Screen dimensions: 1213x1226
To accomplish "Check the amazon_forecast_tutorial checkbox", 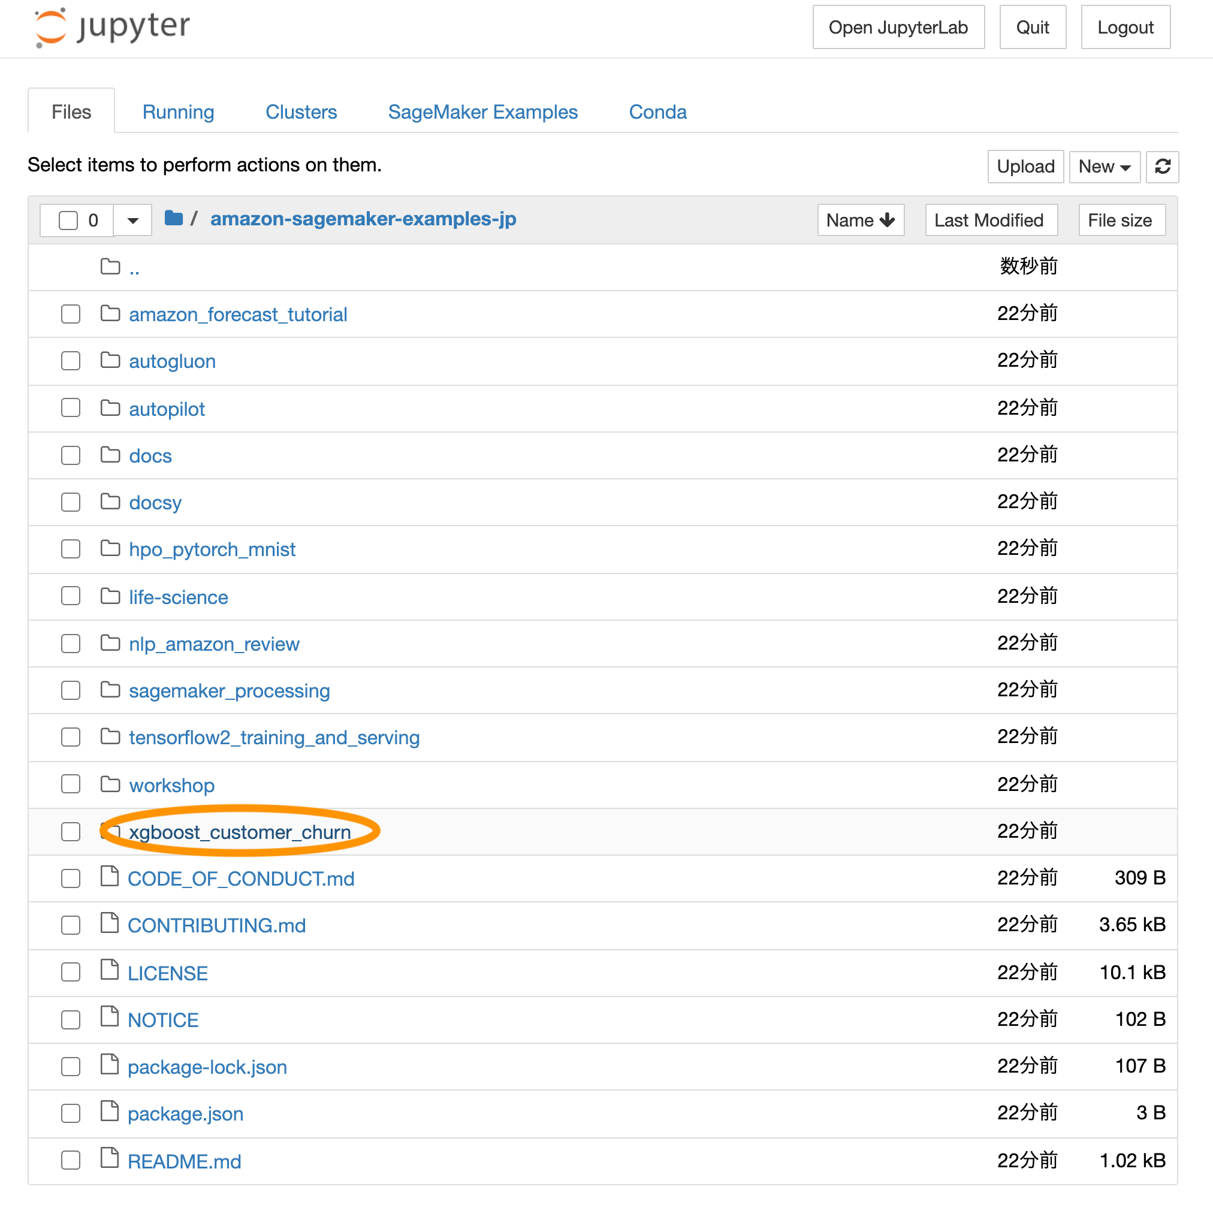I will pyautogui.click(x=71, y=314).
